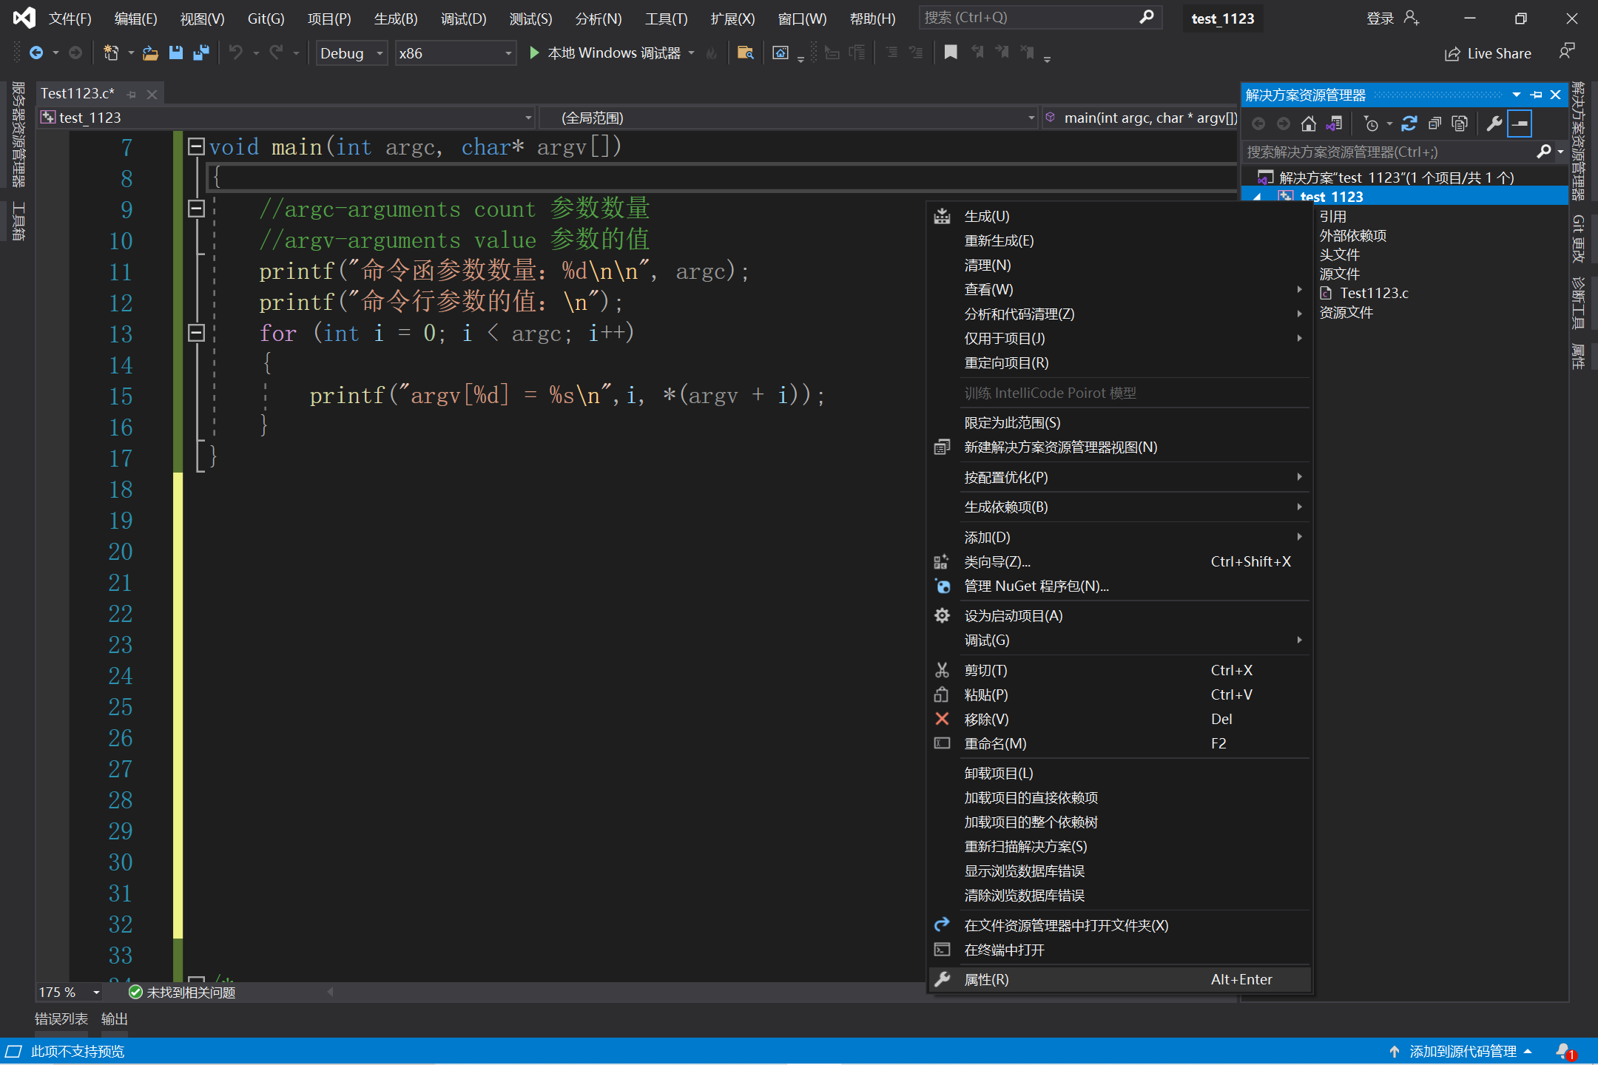Click the 错误列表 tab at bottom
This screenshot has height=1065, width=1598.
click(x=61, y=1019)
